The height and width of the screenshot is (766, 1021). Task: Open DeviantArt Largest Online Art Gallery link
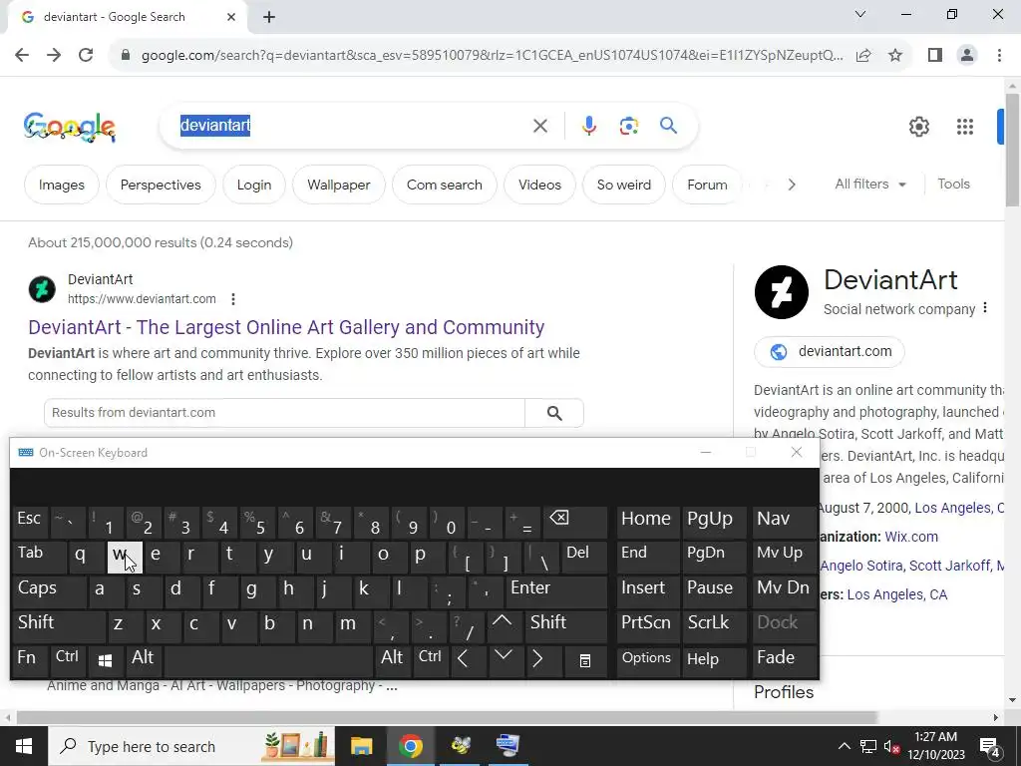tap(286, 327)
